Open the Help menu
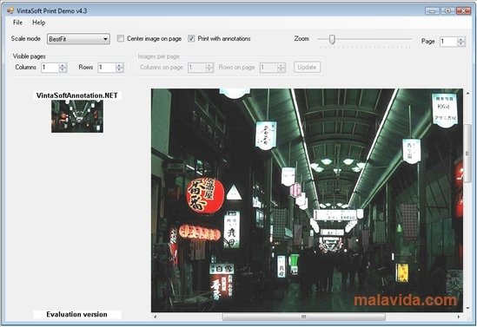477x327 pixels. tap(38, 23)
